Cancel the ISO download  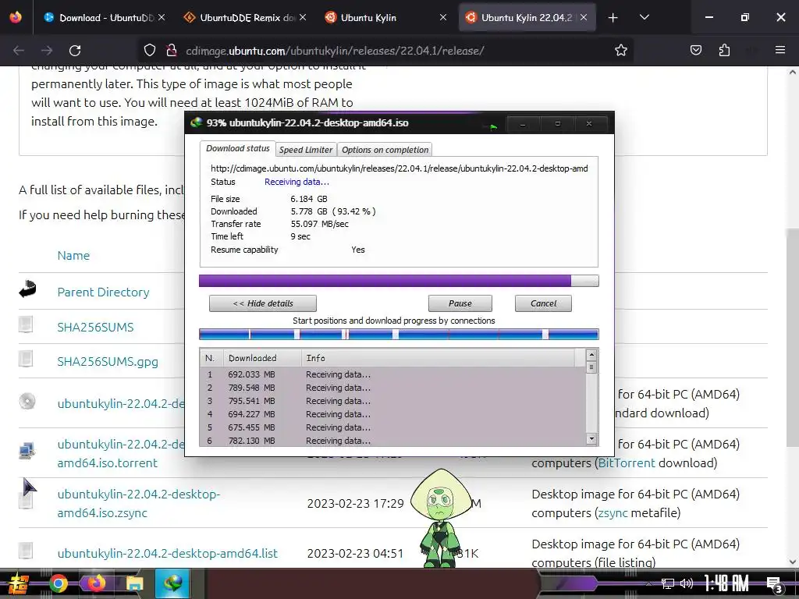point(543,303)
